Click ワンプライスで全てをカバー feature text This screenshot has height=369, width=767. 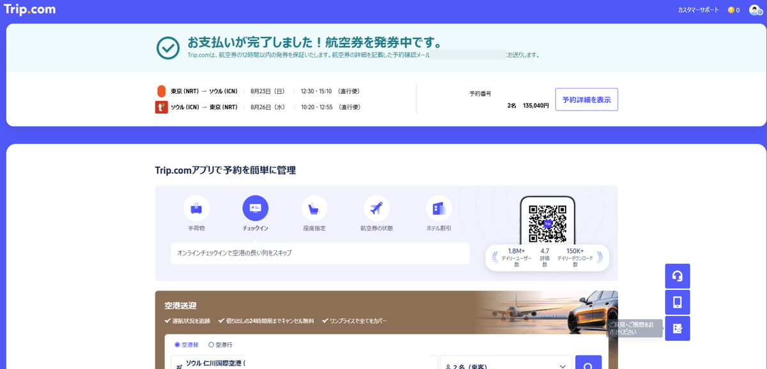tap(358, 321)
